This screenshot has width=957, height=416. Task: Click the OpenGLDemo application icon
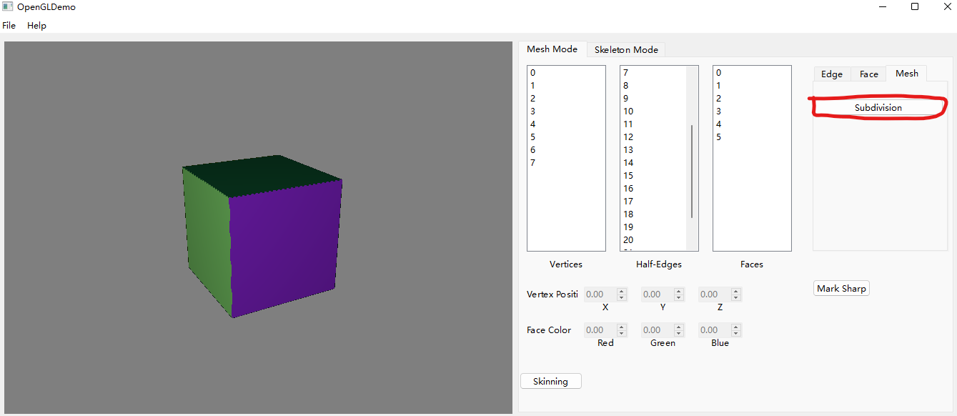coord(7,6)
